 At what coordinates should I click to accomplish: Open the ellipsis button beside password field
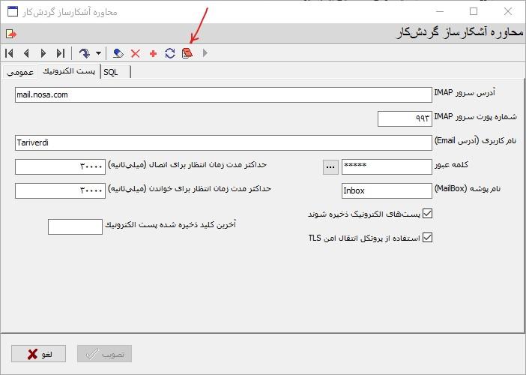pos(331,167)
